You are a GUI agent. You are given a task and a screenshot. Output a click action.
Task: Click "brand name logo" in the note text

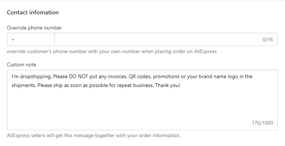[x=218, y=77]
